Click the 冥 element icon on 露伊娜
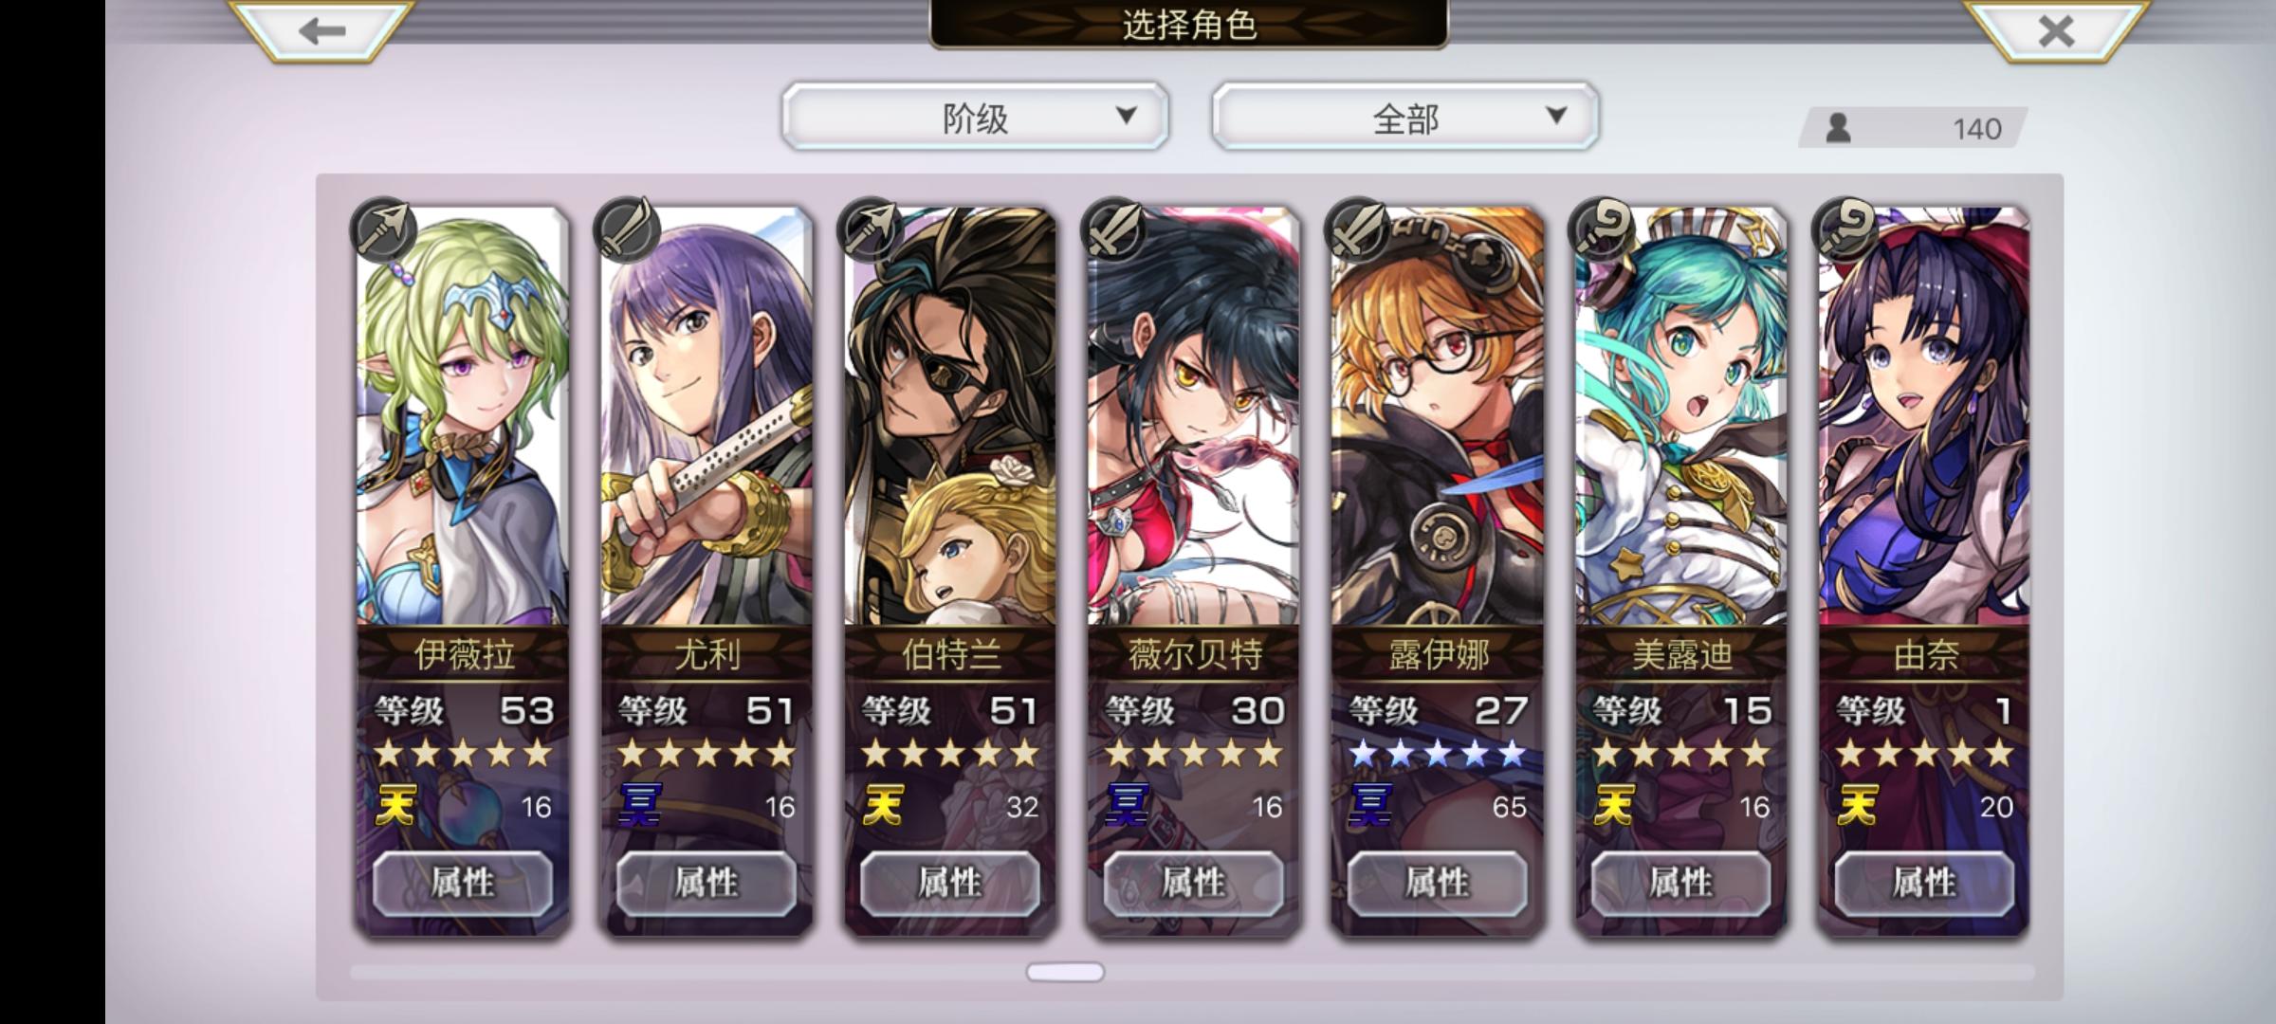The height and width of the screenshot is (1024, 2276). click(x=1370, y=806)
